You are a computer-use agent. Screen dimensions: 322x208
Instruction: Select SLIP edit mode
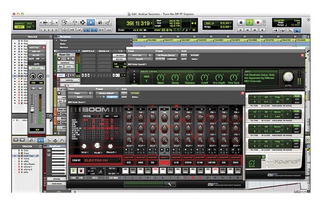click(x=19, y=27)
